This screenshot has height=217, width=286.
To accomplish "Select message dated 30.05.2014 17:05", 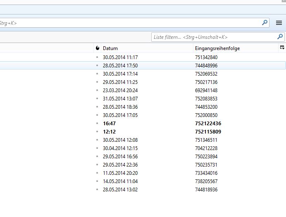I will point(120,115).
